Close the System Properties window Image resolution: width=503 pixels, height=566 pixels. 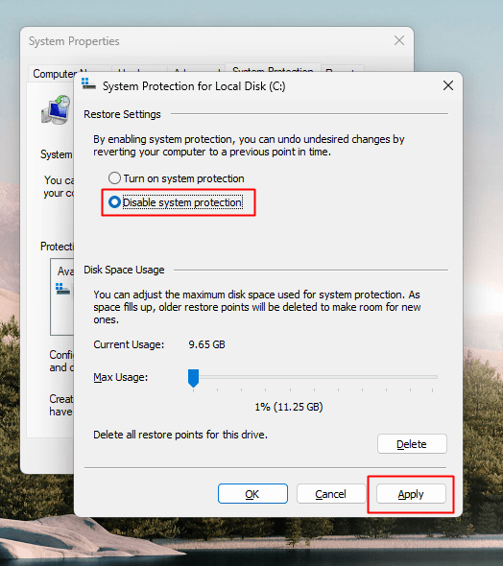tap(399, 40)
